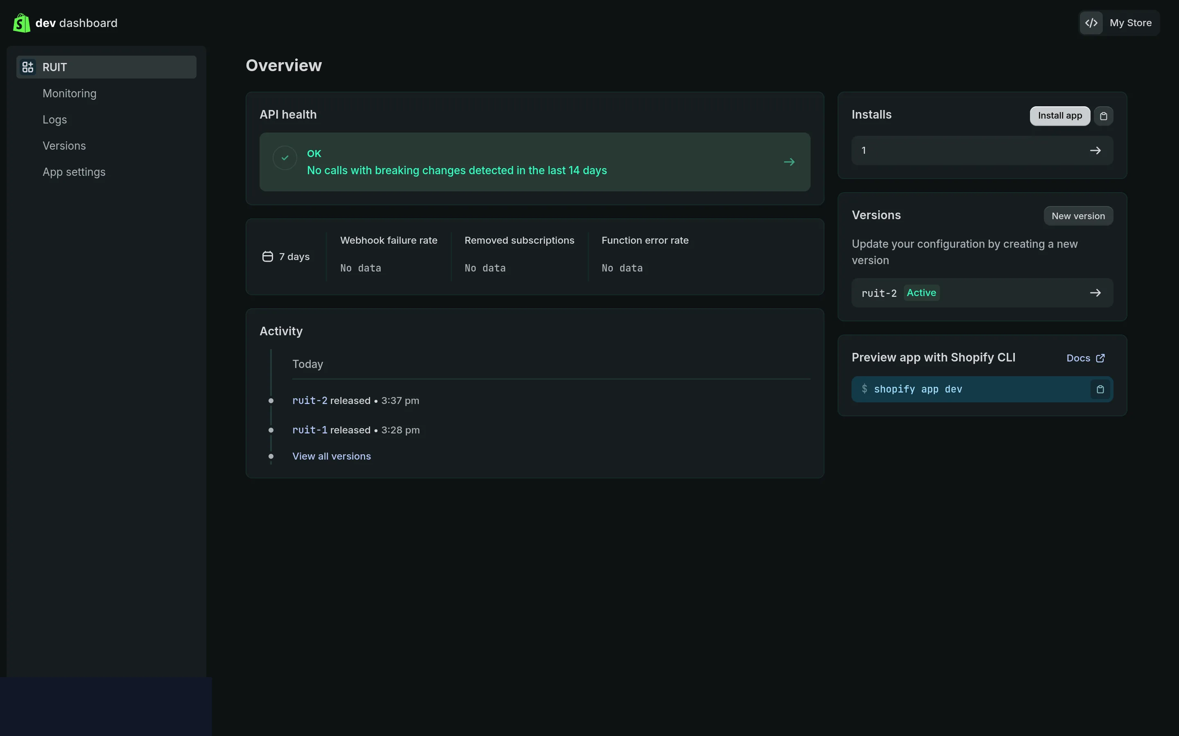
Task: Click No data under Webhook failure rate
Action: [361, 268]
